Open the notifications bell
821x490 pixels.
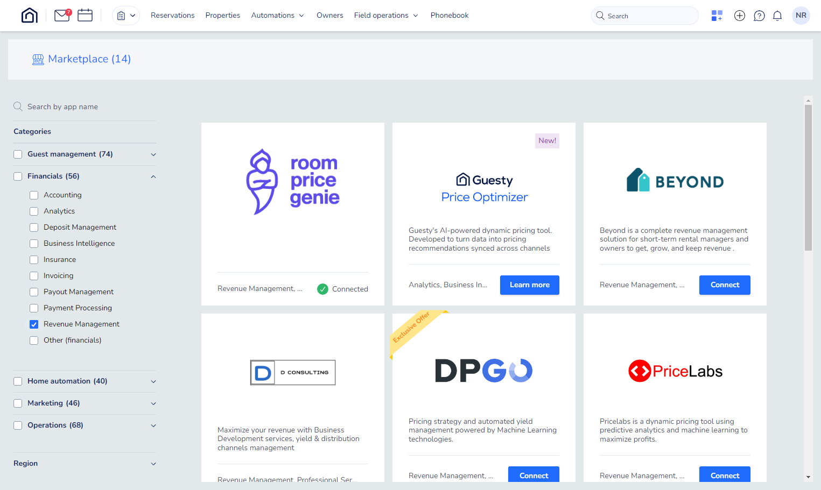777,16
